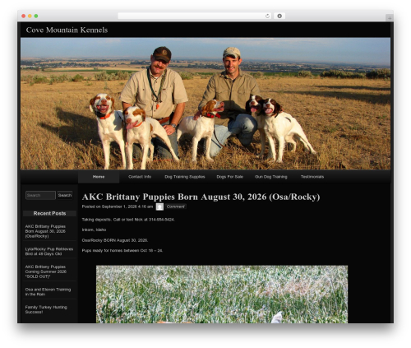Viewport: 411px width, 348px height.
Task: Click the author avatar icon next to Comment
Action: (159, 206)
